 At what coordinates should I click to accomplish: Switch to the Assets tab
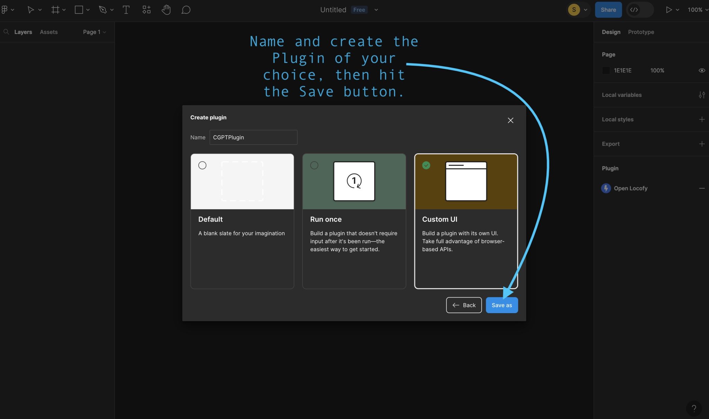pyautogui.click(x=48, y=32)
